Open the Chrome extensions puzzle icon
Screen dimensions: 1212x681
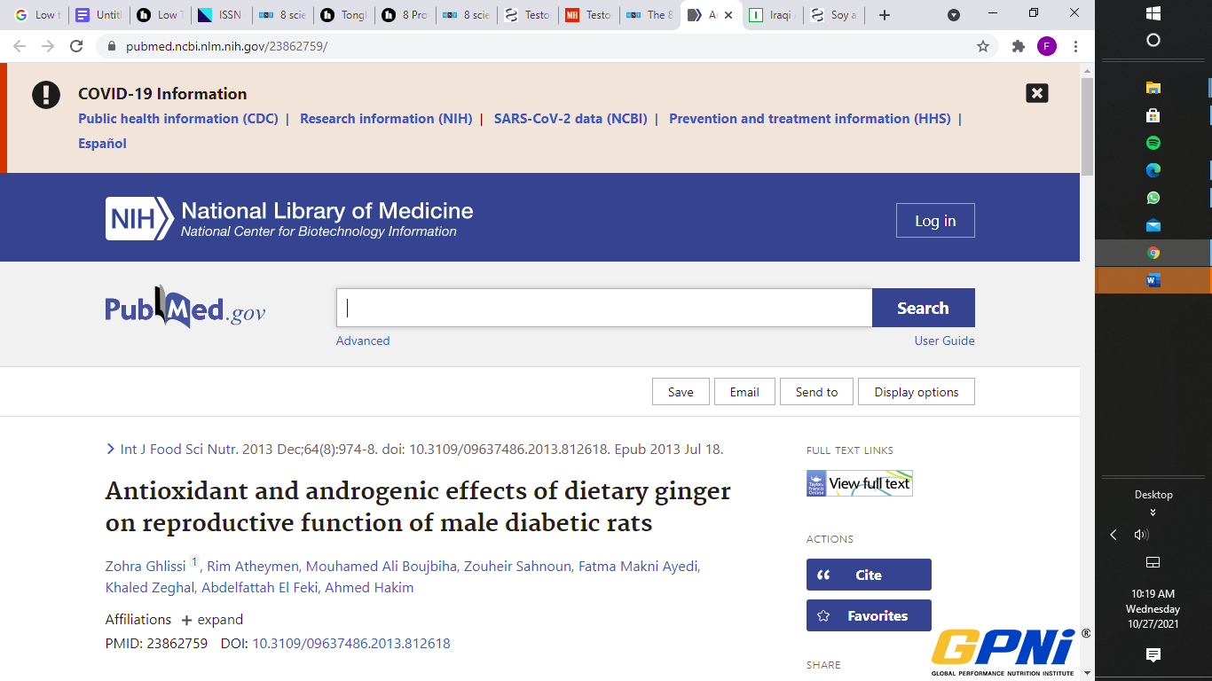(x=1019, y=46)
